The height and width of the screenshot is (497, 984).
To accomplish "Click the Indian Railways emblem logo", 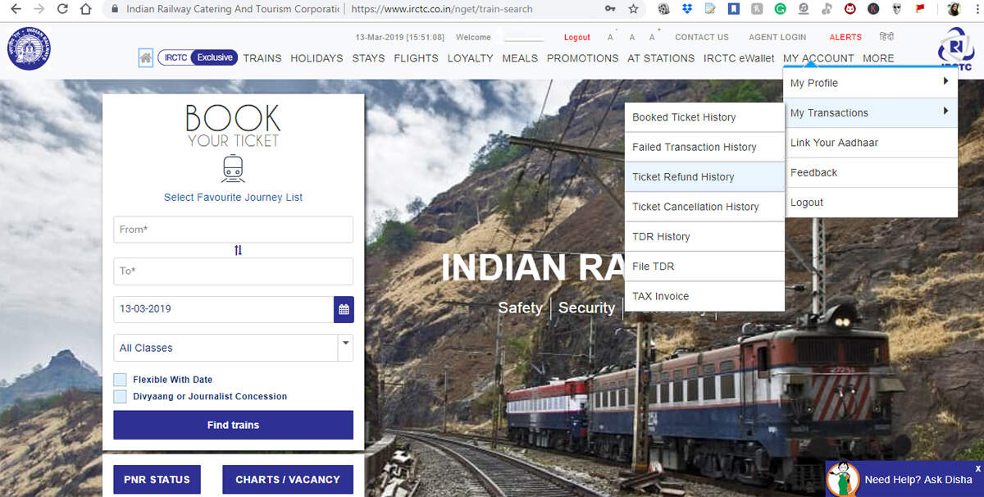I will point(29,48).
